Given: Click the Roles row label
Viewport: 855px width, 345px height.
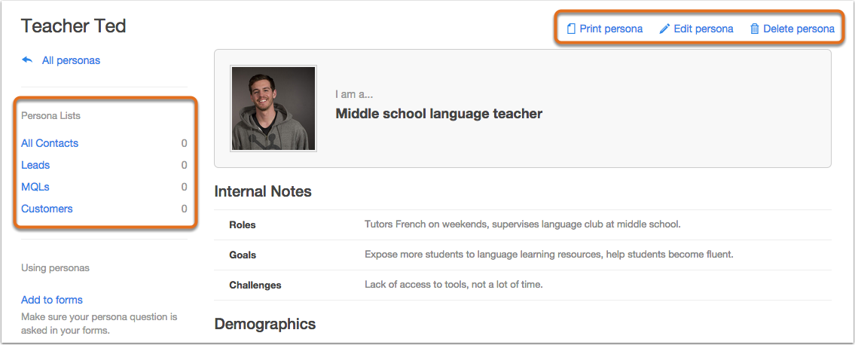Looking at the screenshot, I should click(243, 224).
